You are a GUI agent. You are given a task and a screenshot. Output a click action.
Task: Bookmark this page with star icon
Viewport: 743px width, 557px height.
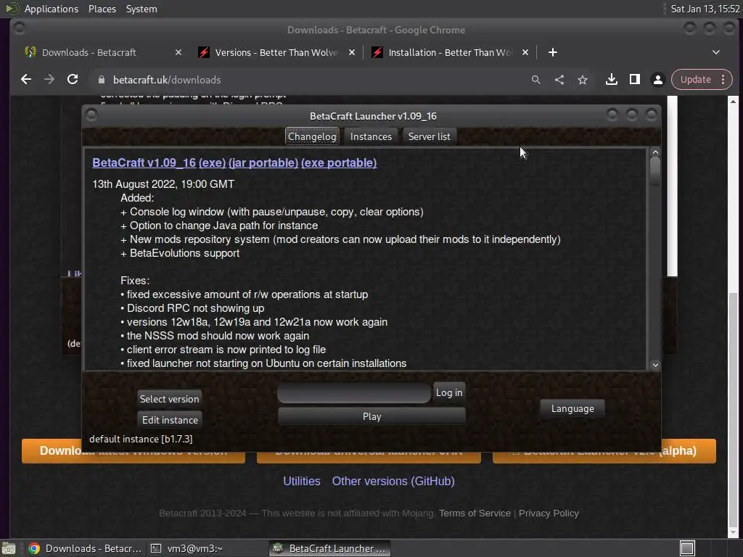click(583, 80)
